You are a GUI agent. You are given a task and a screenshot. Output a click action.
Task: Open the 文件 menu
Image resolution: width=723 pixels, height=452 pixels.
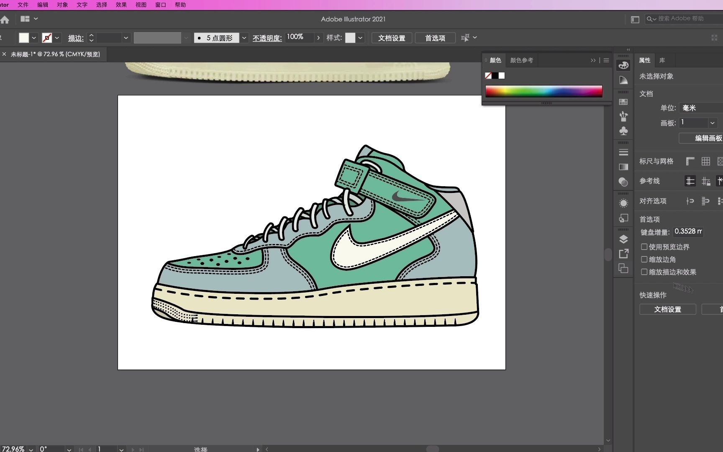click(x=23, y=5)
